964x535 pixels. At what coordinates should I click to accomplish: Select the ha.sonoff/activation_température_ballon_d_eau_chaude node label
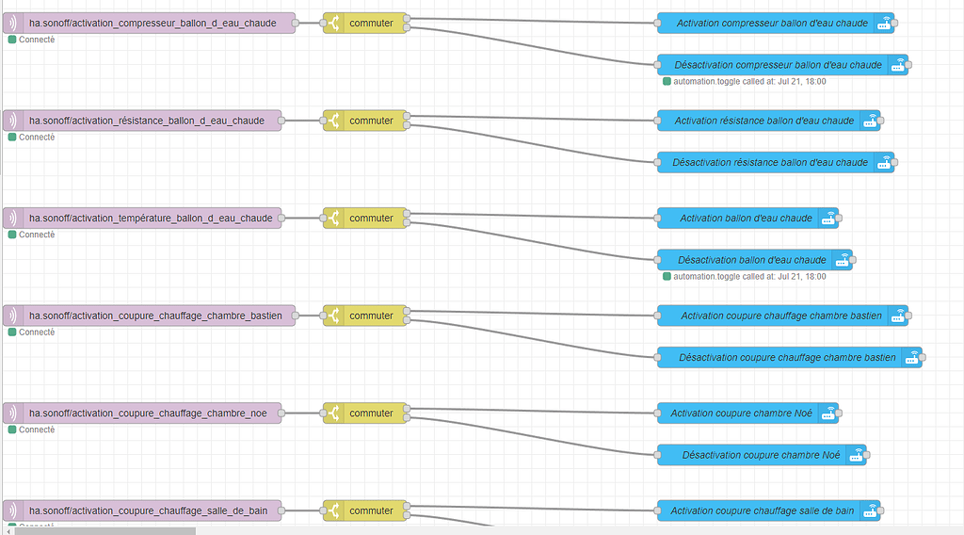pos(151,219)
